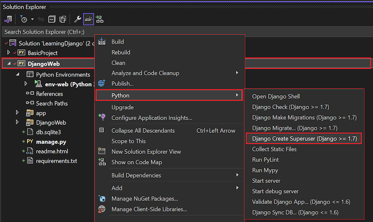Viewport: 373px width, 222px height.
Task: Click the Collapse All toolbar icon
Action: (52, 19)
